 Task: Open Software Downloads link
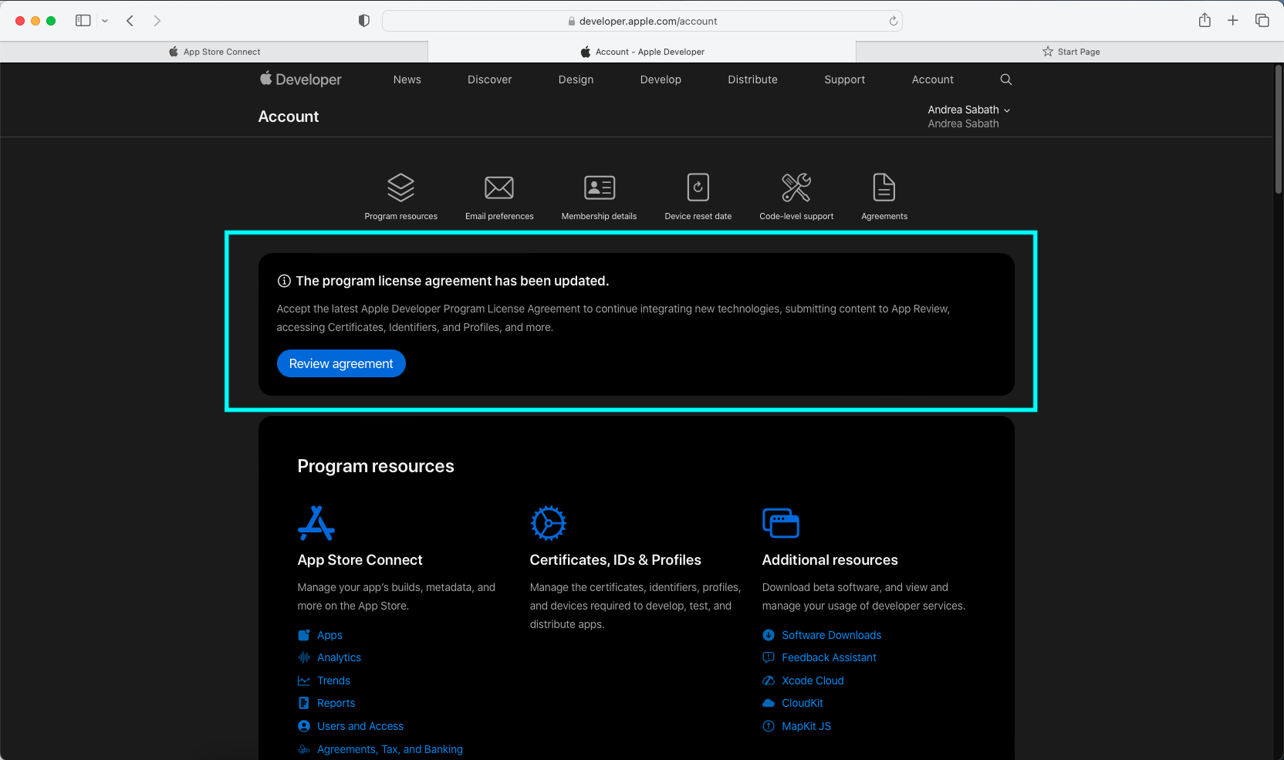click(831, 635)
